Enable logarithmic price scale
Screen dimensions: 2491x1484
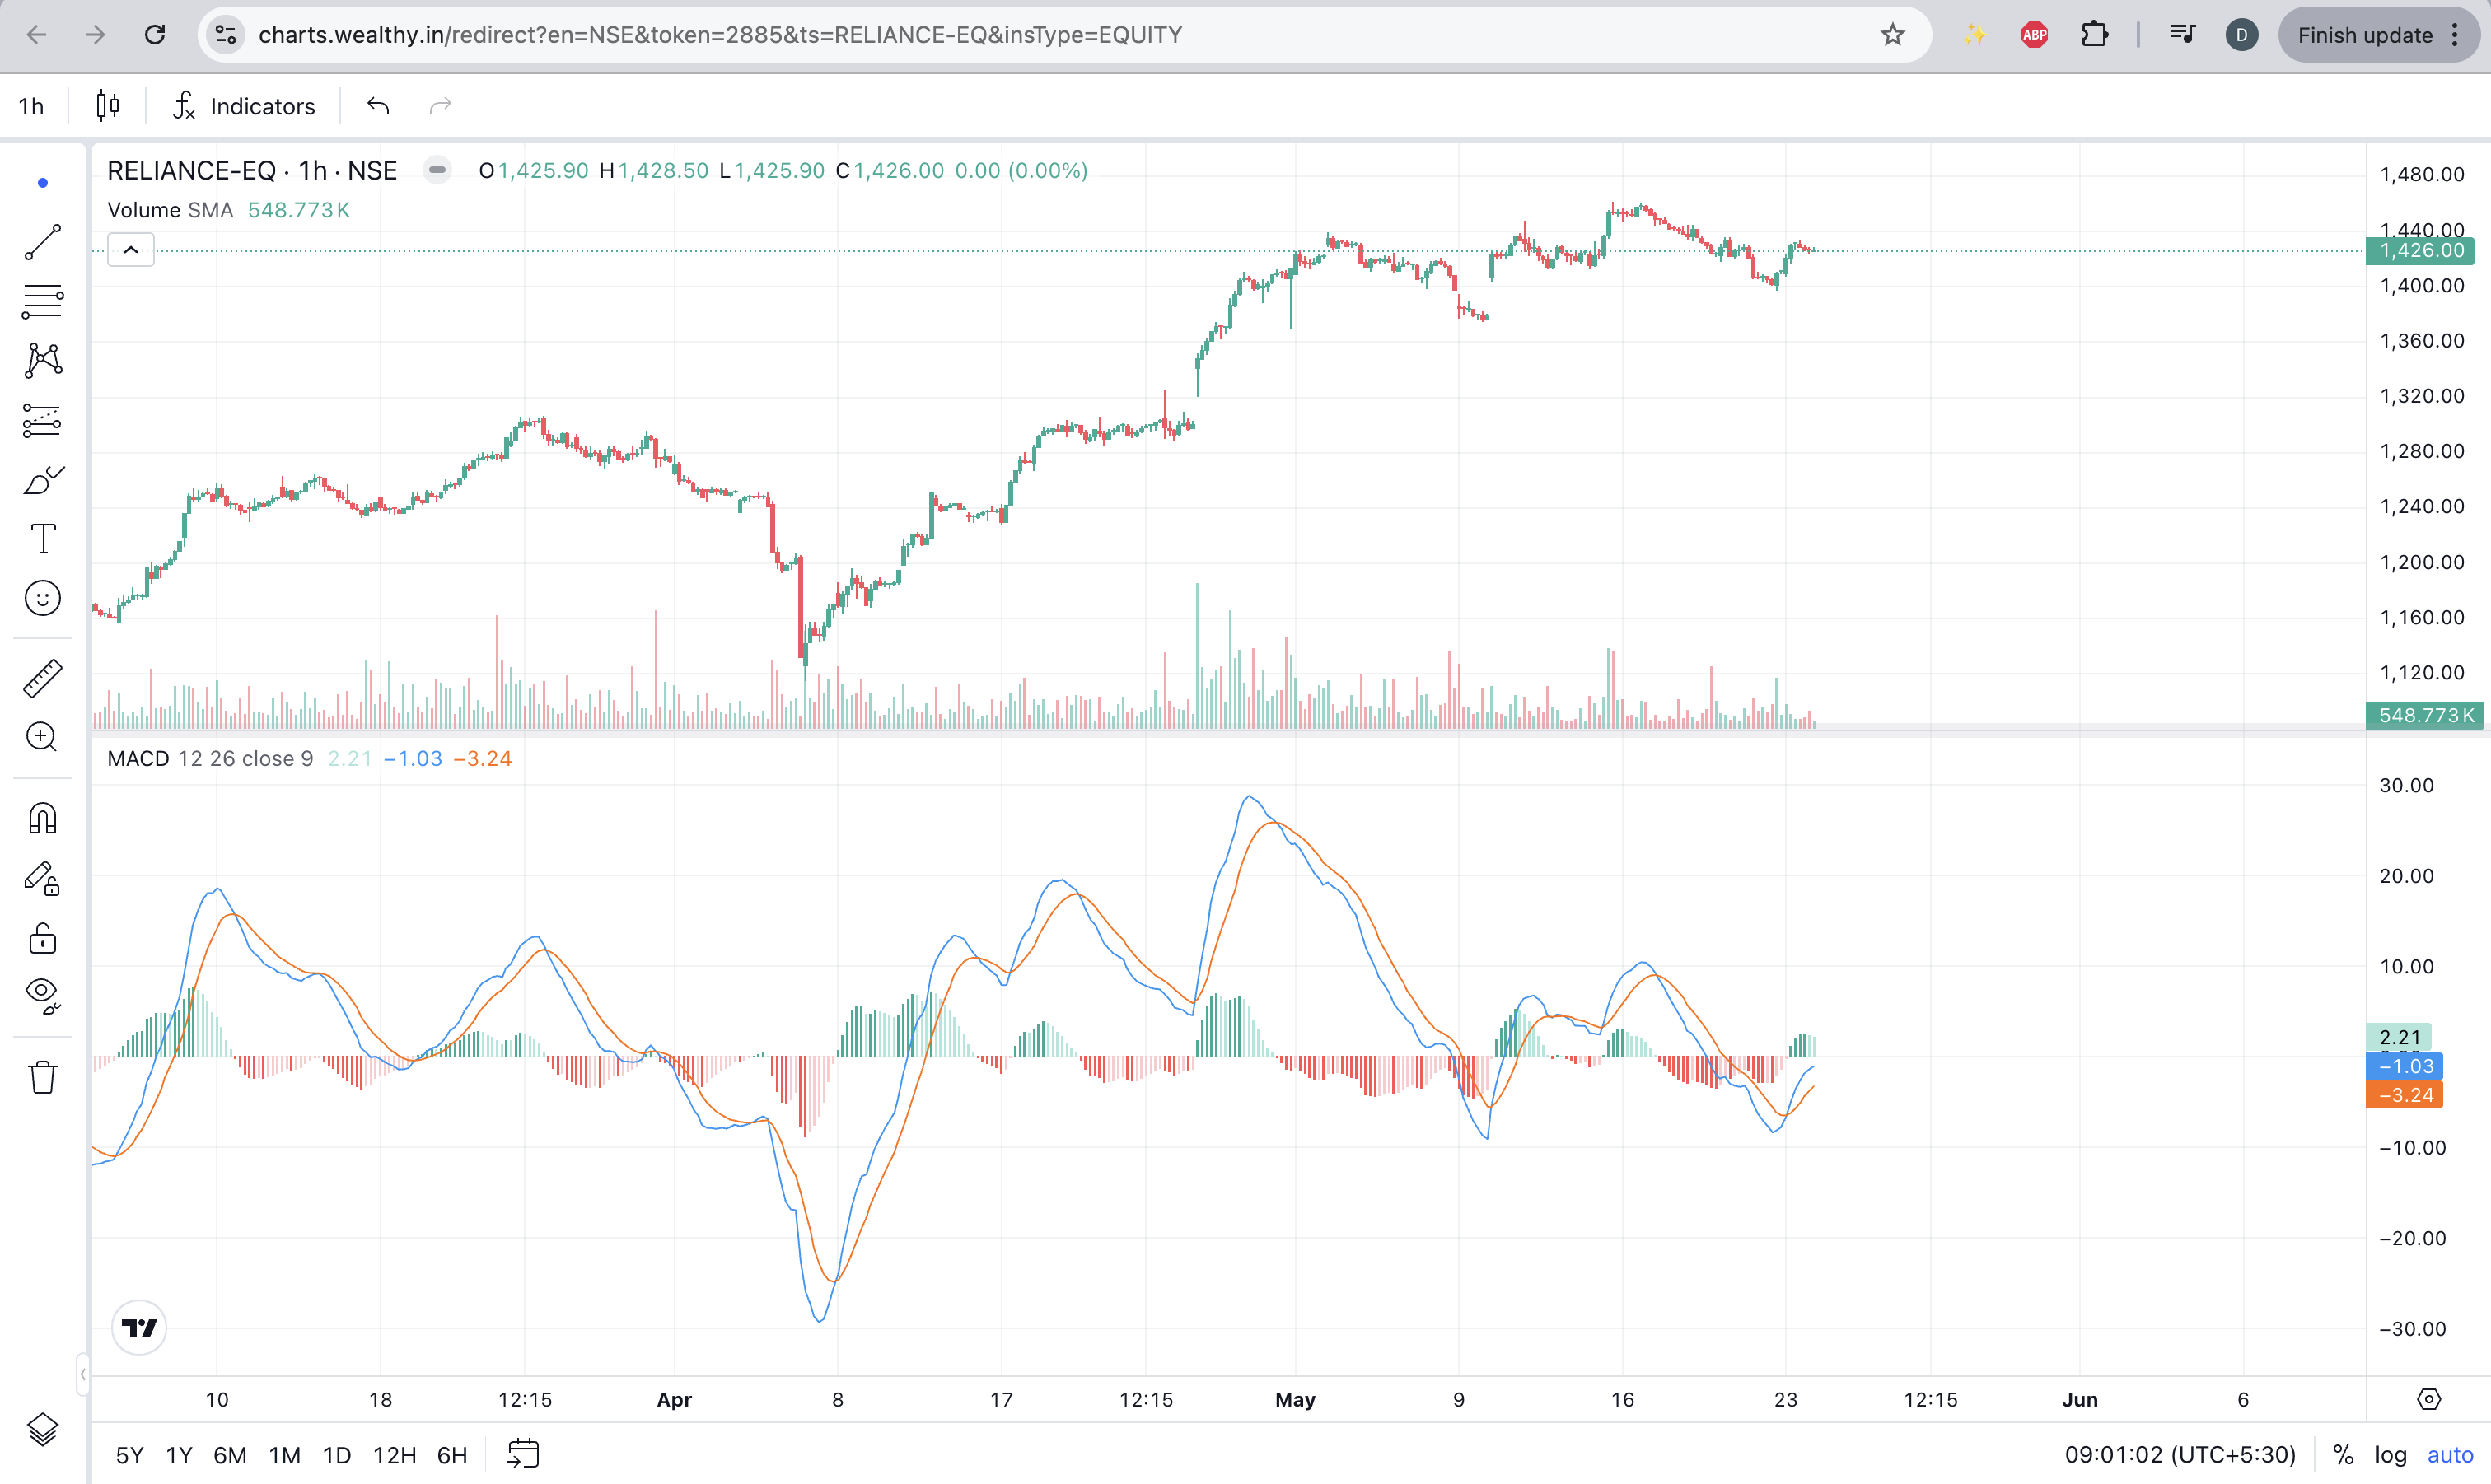(x=2389, y=1456)
